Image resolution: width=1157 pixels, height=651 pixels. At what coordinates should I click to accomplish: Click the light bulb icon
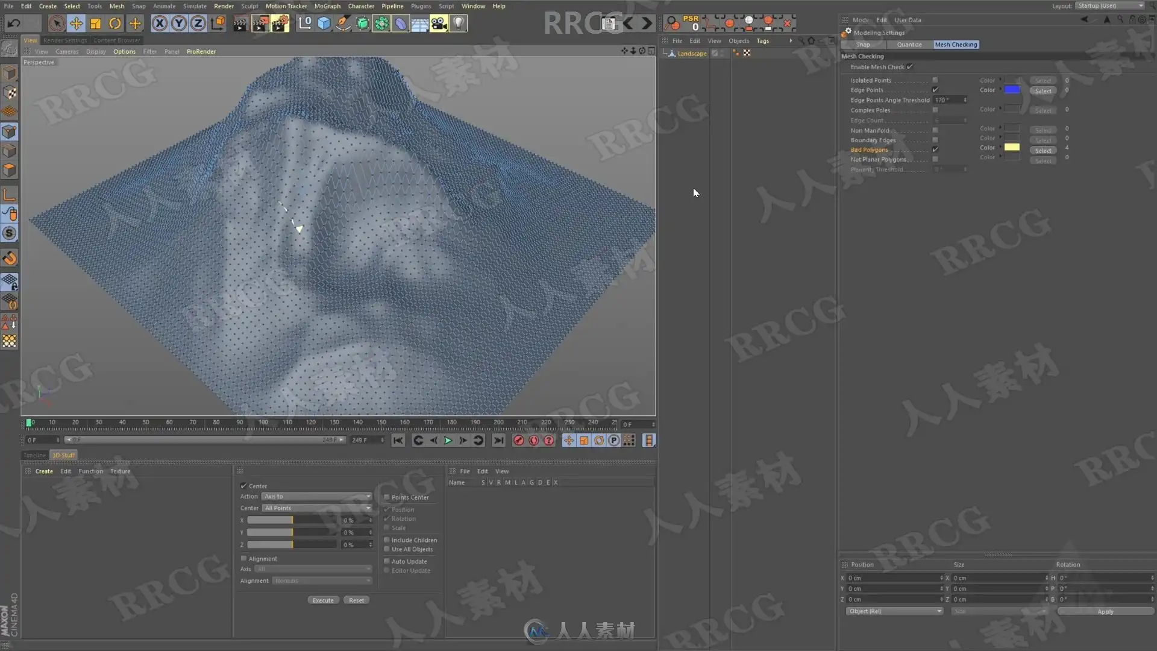pyautogui.click(x=459, y=24)
